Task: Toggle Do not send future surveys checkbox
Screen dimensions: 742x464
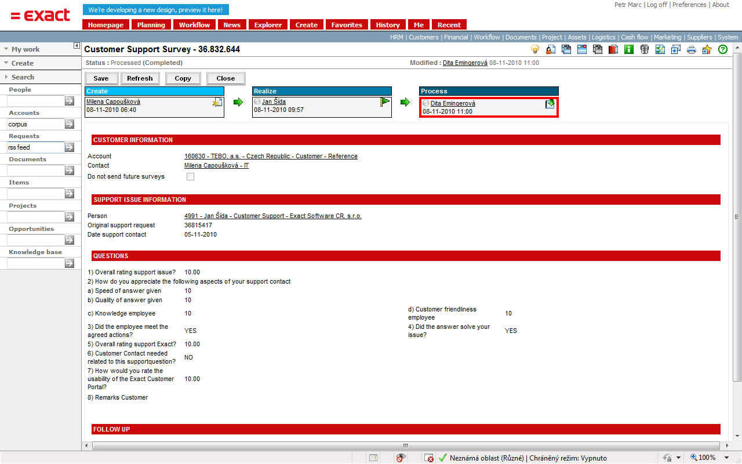Action: click(190, 177)
